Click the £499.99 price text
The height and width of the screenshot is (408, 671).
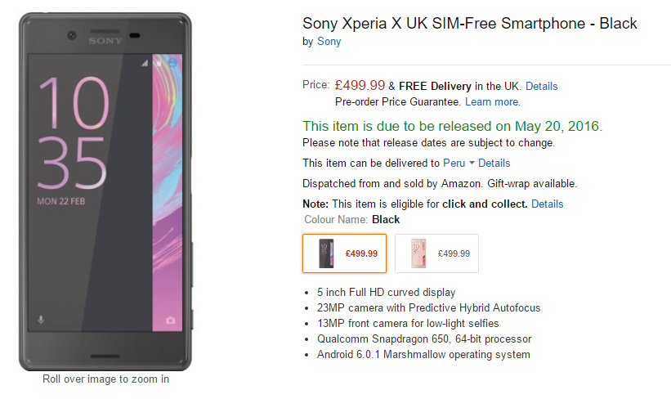360,85
